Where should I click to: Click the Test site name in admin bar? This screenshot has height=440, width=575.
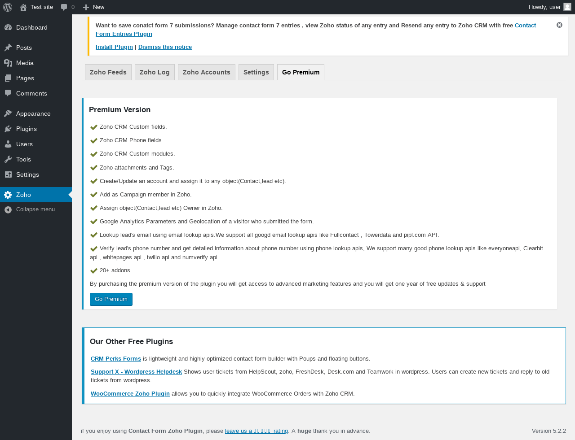point(42,7)
